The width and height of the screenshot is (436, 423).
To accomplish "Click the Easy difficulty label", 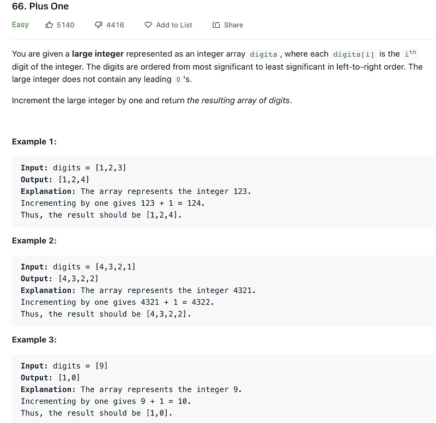I will [20, 24].
